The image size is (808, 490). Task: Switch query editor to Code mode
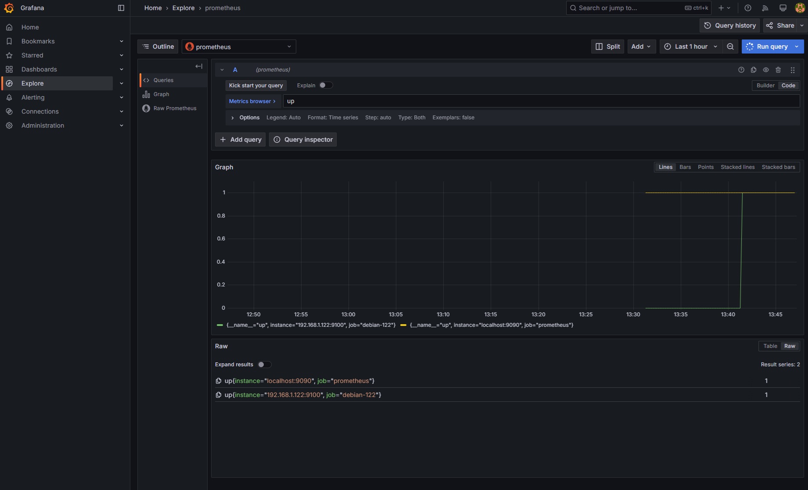pos(788,86)
